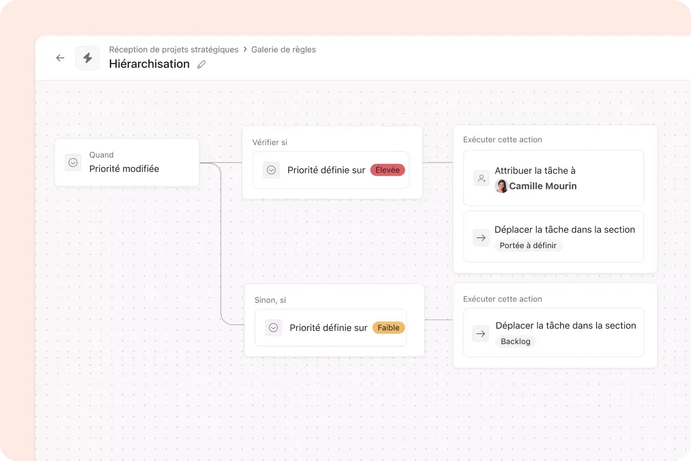
Task: Click the lightning bolt rule icon
Action: 87,57
